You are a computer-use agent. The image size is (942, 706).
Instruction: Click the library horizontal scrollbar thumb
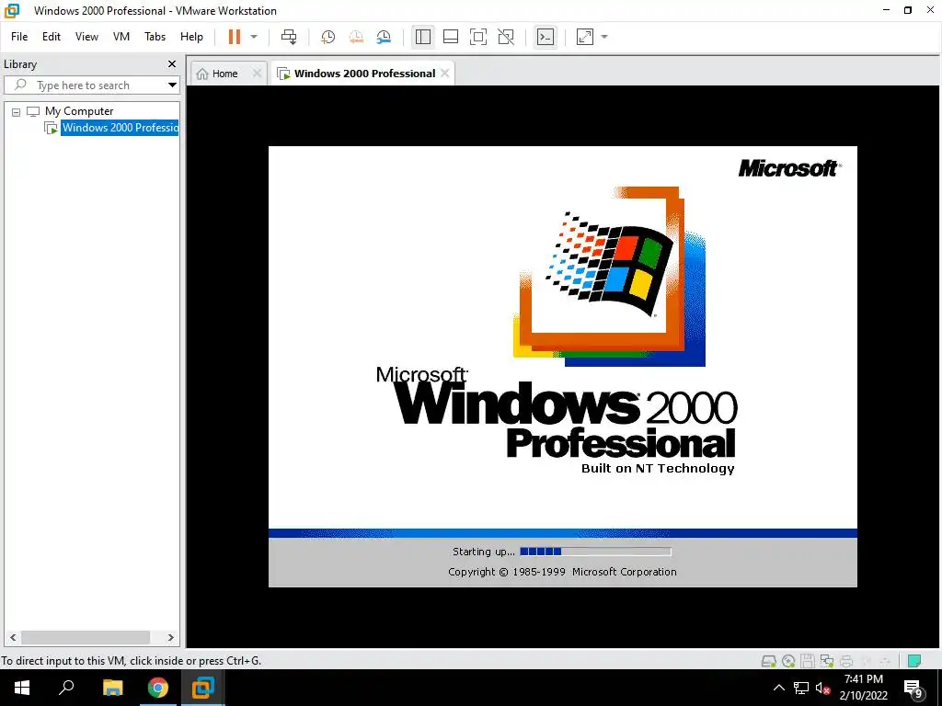pos(86,638)
